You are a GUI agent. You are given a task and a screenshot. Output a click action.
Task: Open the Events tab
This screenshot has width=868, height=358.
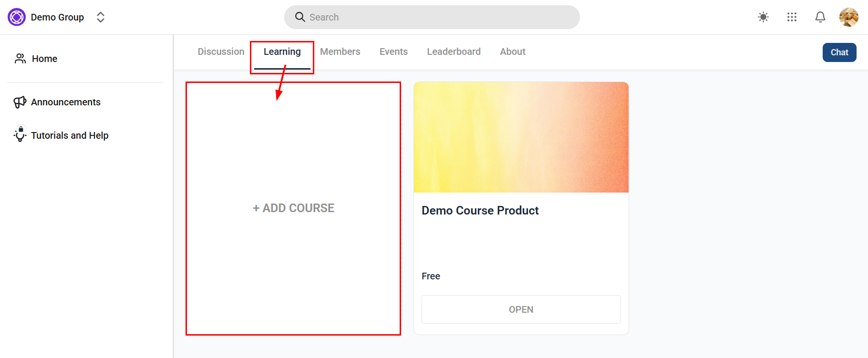(x=393, y=51)
